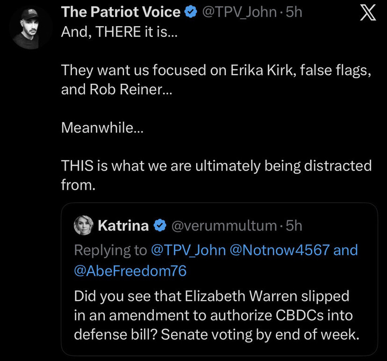The height and width of the screenshot is (361, 387).
Task: Open The Patriot Voice display name
Action: pos(121,12)
